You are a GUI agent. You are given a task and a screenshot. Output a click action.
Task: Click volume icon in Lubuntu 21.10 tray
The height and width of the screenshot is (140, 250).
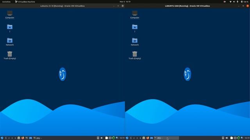102,138
